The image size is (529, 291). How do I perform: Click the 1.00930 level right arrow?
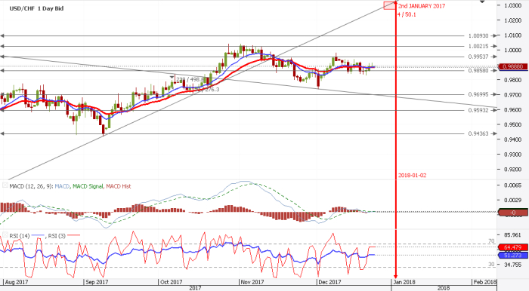(494, 35)
